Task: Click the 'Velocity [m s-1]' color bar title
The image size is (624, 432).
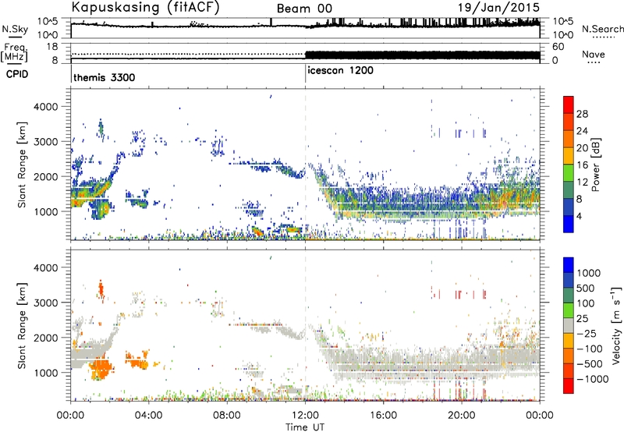Action: click(616, 325)
